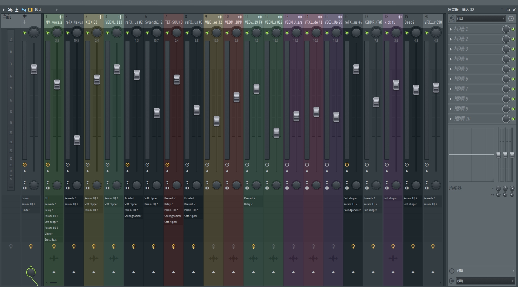The height and width of the screenshot is (287, 518).
Task: Select the reFX Nexus track header
Action: [x=74, y=21]
